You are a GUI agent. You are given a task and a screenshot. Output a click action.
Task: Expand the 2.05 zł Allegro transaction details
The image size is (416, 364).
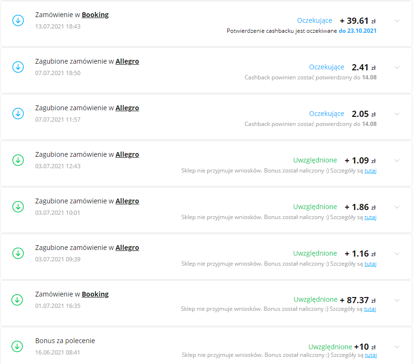(x=397, y=114)
